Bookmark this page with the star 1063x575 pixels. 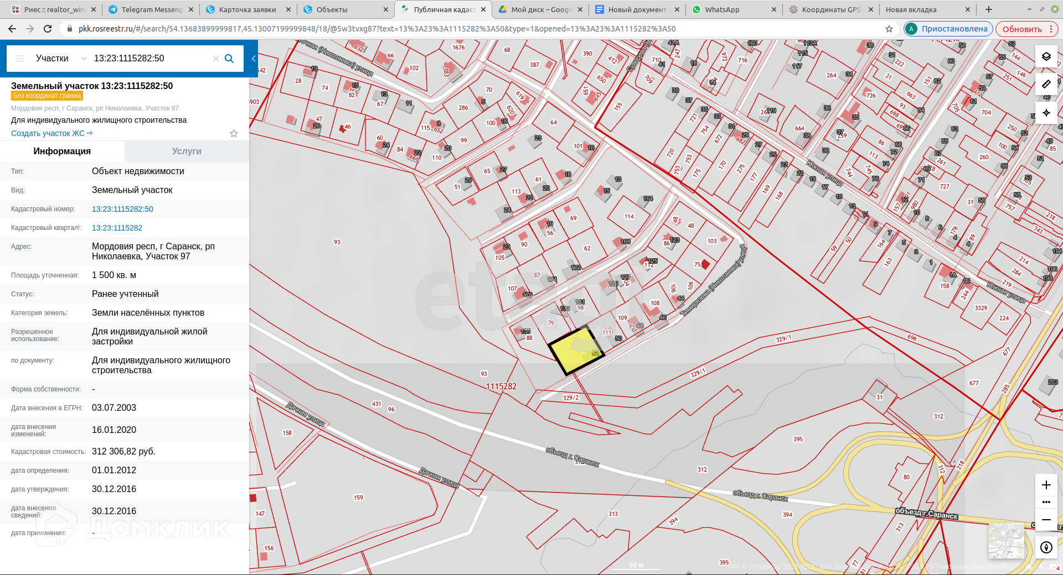point(889,29)
